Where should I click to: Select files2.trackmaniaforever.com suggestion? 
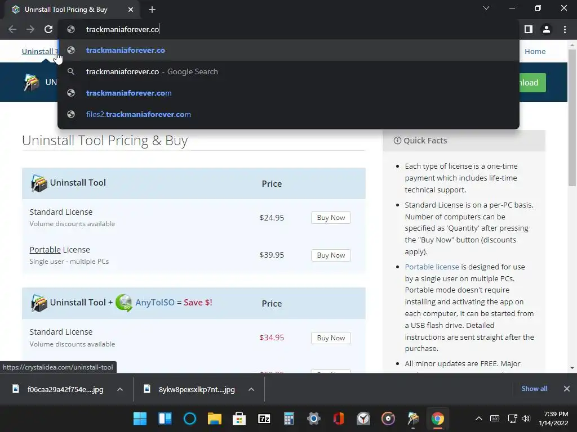(x=288, y=114)
